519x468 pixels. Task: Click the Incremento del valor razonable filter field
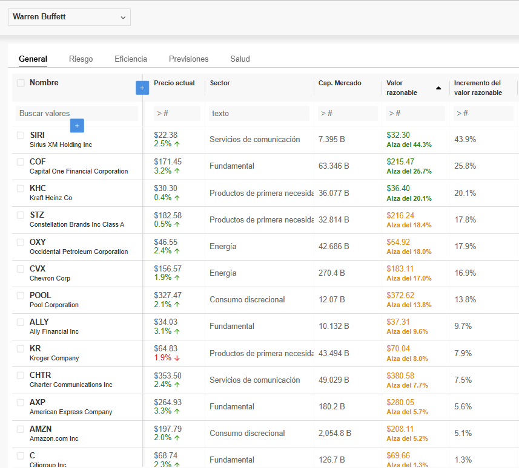click(x=483, y=113)
